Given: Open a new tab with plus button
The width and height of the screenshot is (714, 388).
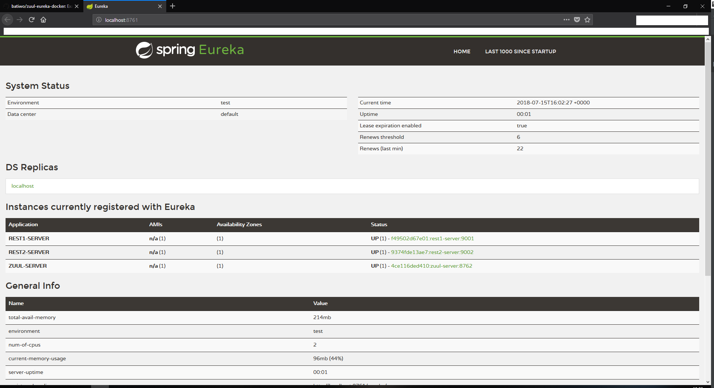Looking at the screenshot, I should click(173, 6).
